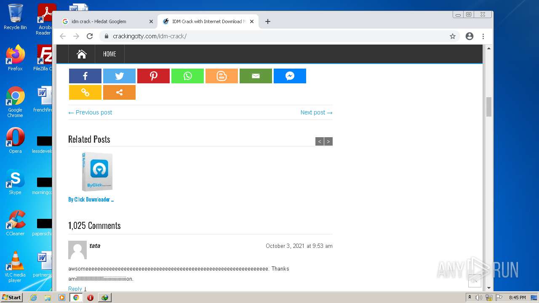Close the IDM Crack tab
The height and width of the screenshot is (303, 539).
pos(252,21)
